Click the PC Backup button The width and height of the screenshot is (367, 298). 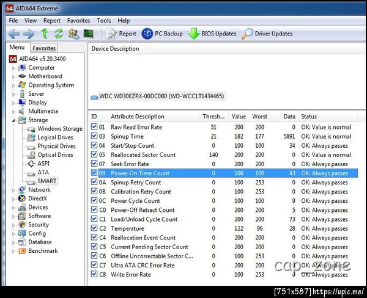pos(162,34)
